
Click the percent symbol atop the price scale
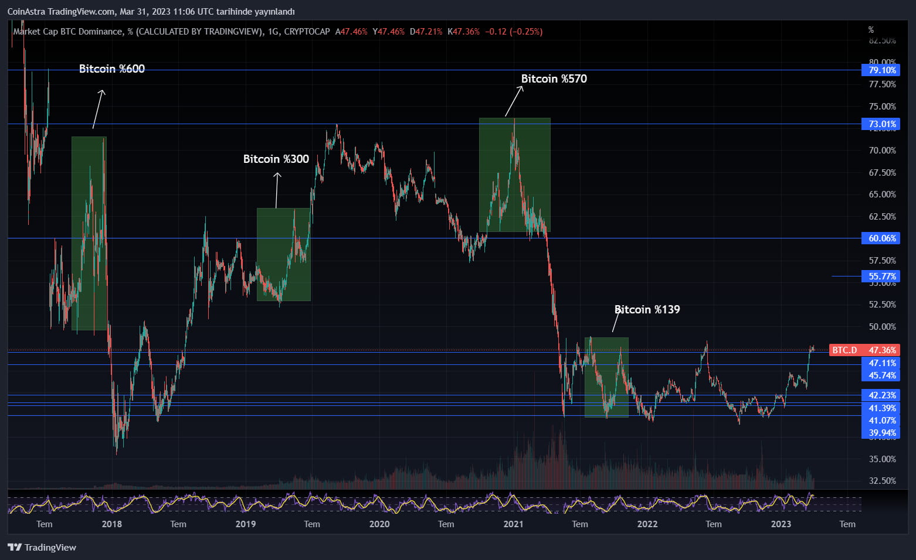click(x=870, y=29)
